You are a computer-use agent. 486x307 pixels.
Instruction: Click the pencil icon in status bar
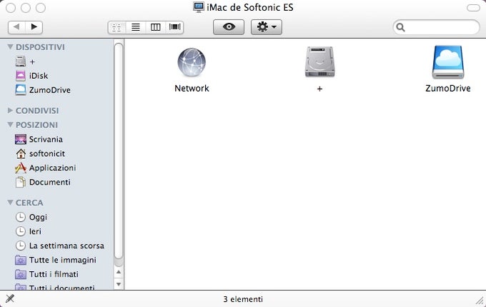point(10,298)
